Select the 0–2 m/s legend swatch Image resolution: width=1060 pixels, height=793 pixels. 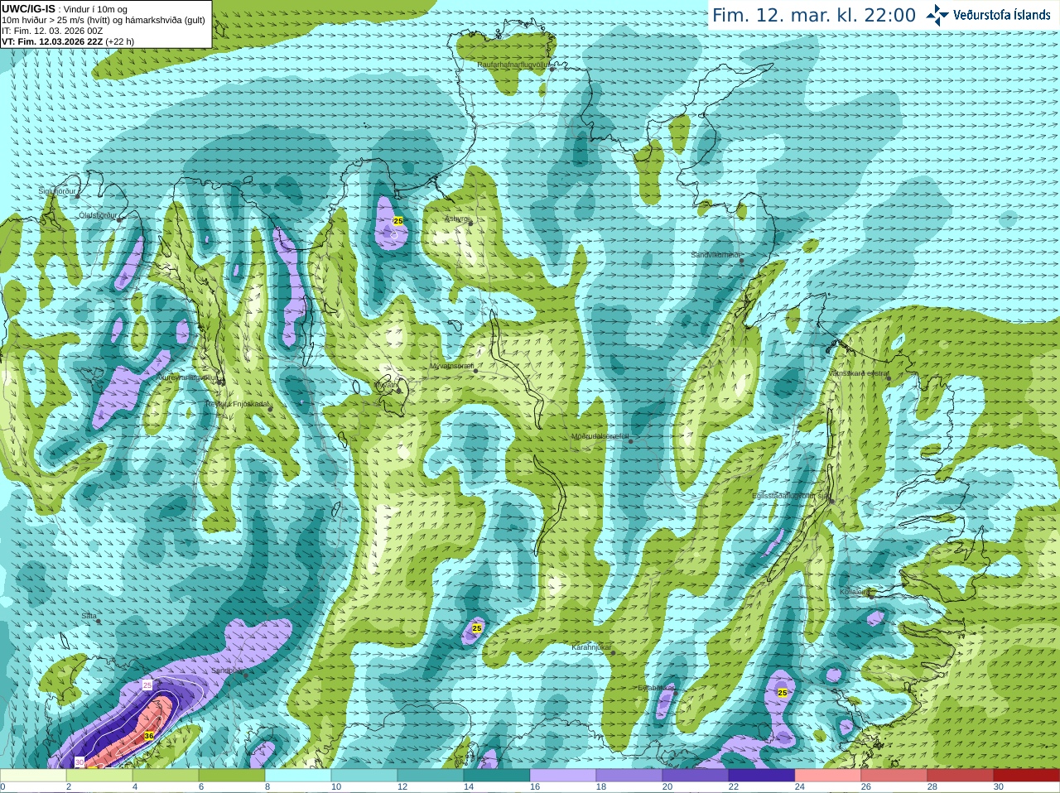33,776
